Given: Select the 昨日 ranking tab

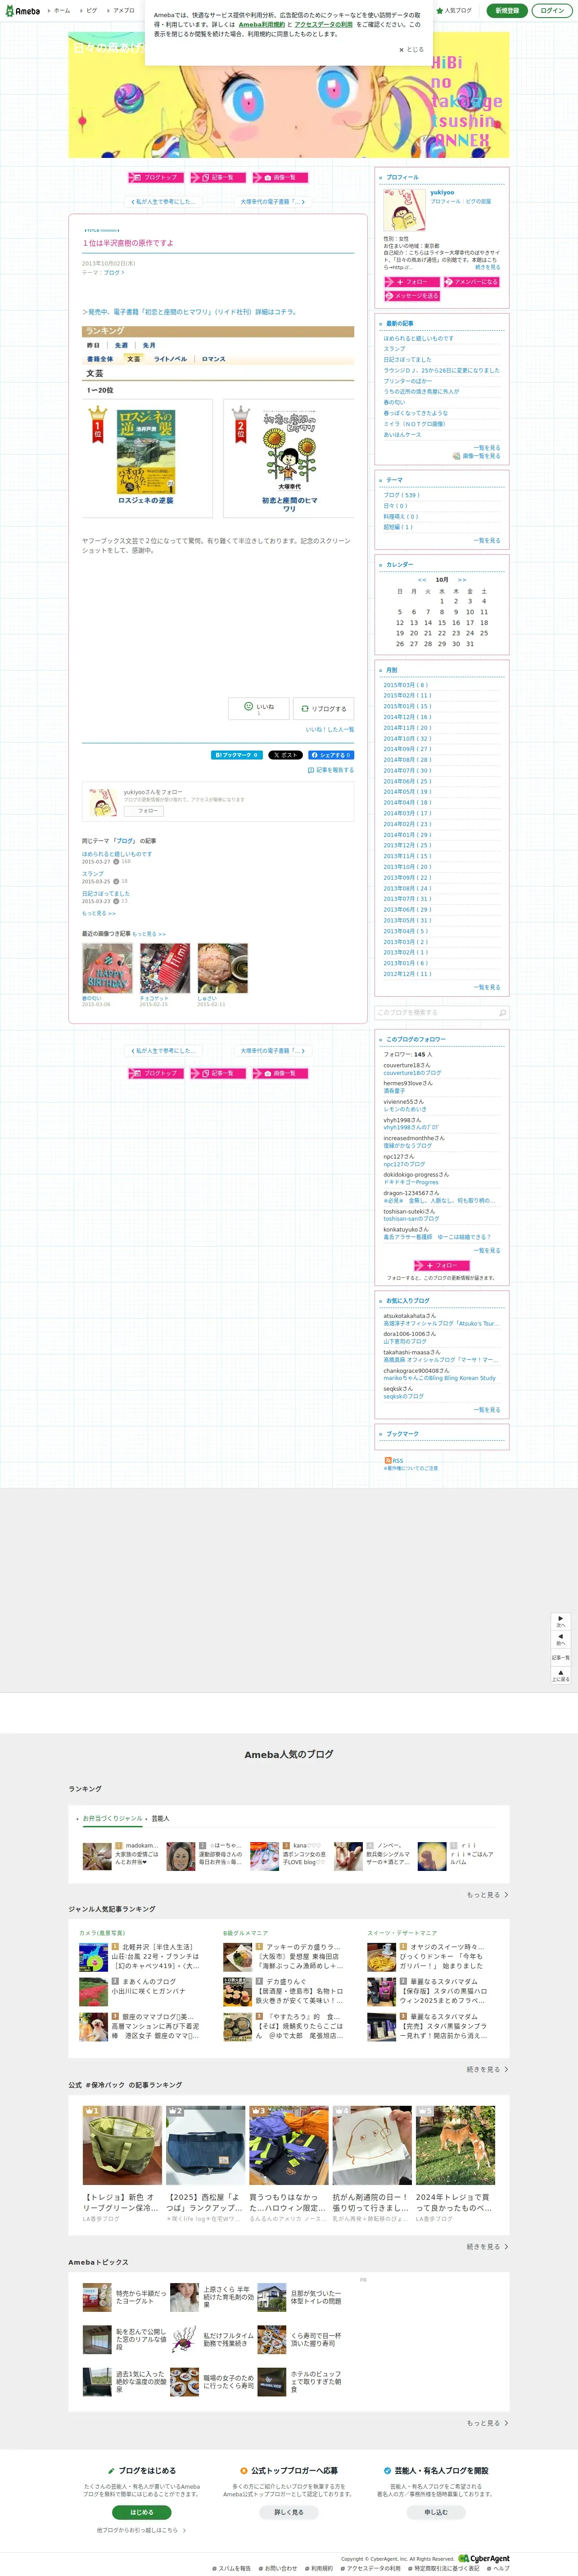Looking at the screenshot, I should (93, 345).
